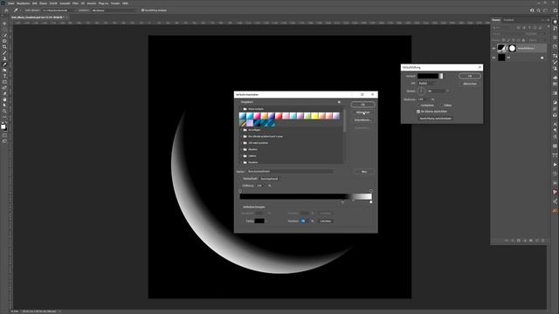
Task: Open the Fenster menu
Action: coord(115,3)
